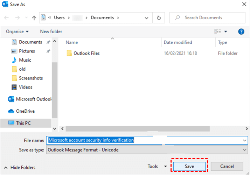Expand chevron after Documents in path
Viewport: 250px width, 175px height.
click(118, 18)
